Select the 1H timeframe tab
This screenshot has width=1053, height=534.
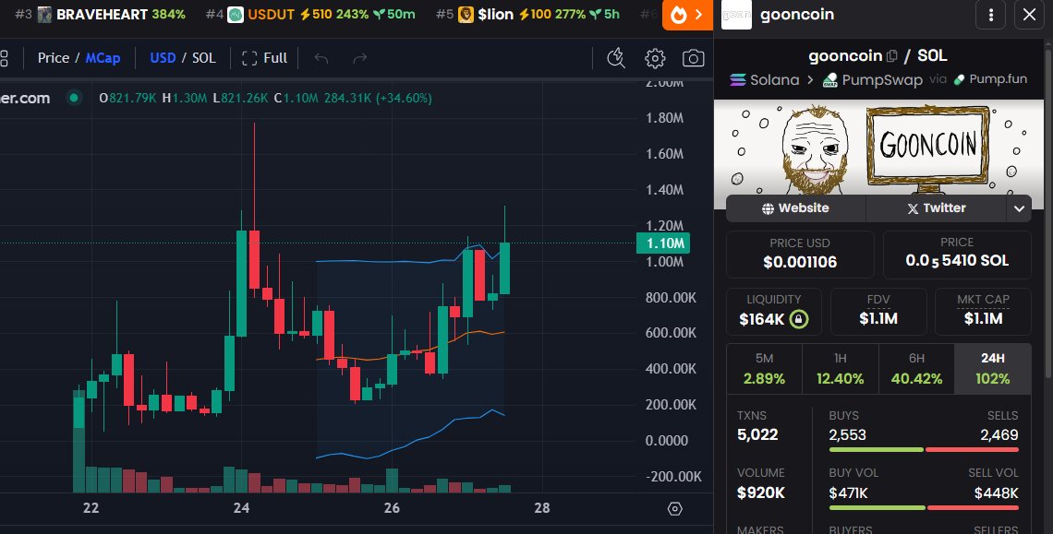point(841,369)
